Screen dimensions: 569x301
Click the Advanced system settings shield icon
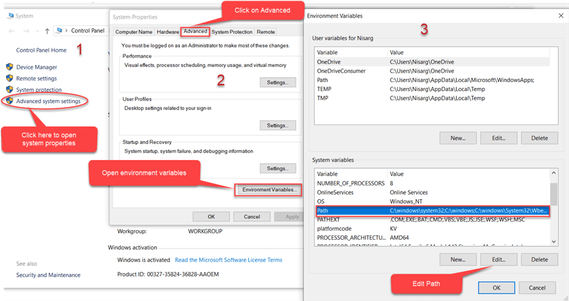coord(9,101)
